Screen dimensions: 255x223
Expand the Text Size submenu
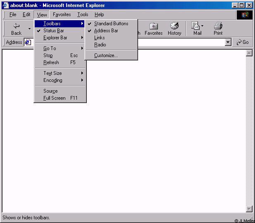[60, 73]
